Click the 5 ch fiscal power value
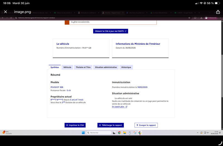This screenshot has width=223, height=146. coord(69,90)
